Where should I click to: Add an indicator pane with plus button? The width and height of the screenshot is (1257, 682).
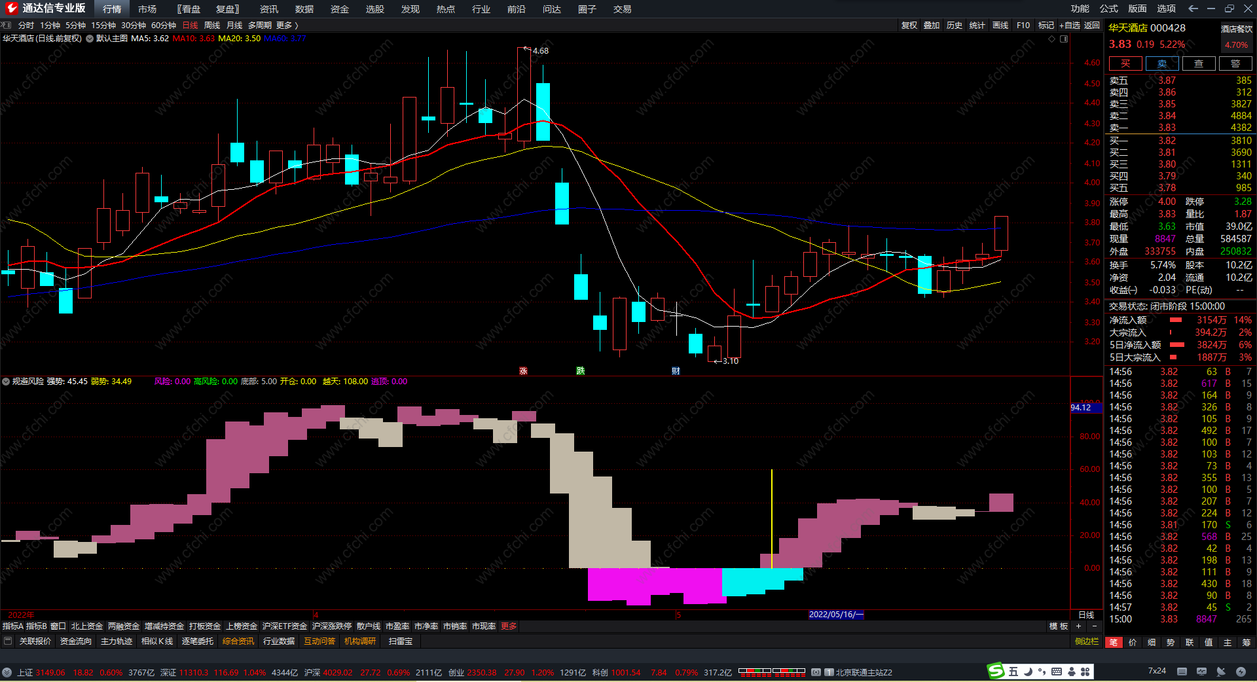(1078, 626)
